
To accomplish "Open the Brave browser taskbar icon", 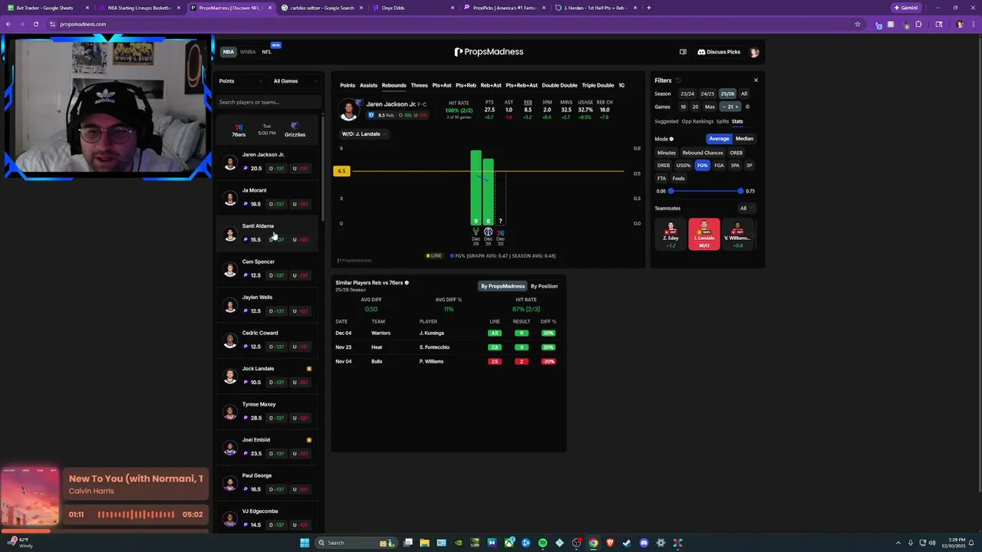I will (610, 543).
